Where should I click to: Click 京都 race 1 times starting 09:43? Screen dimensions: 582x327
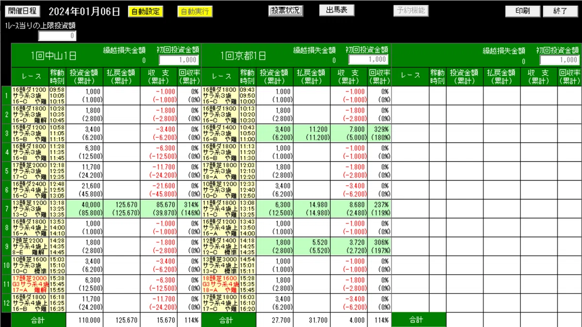click(x=247, y=95)
